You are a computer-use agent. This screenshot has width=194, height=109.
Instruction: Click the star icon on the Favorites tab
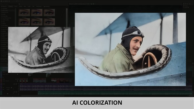[x=44, y=6]
